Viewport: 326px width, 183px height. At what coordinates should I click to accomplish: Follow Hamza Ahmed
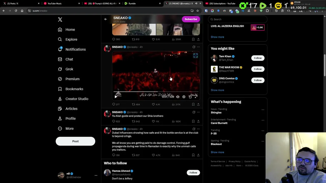193,173
